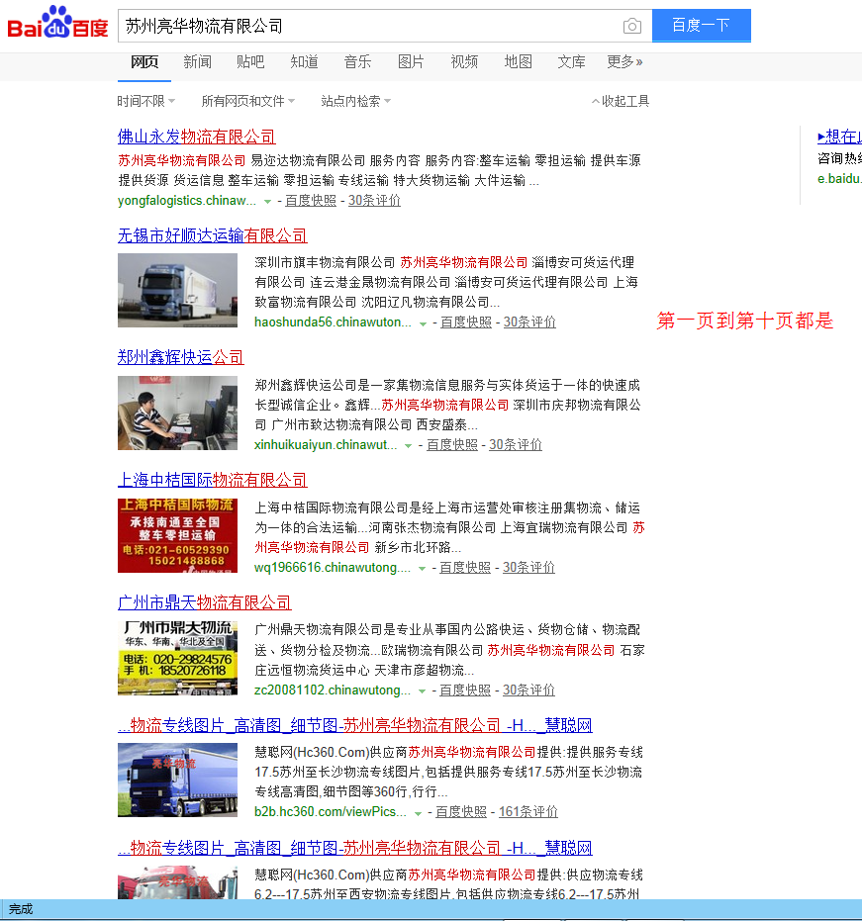Expand dropdown arrow beside xinhuikuaiyun.chinawut... URL
862x921 pixels.
click(x=409, y=446)
